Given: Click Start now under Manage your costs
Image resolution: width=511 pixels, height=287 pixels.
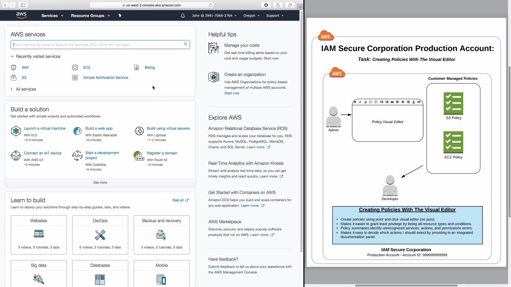Looking at the screenshot, I should pos(271,59).
